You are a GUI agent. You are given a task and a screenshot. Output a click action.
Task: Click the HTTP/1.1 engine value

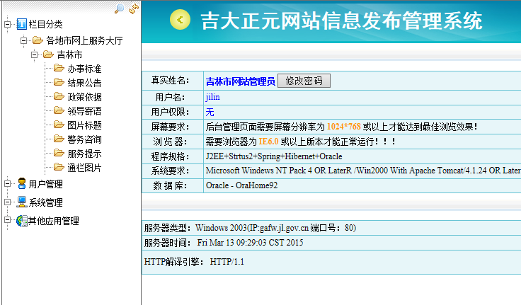(227, 262)
